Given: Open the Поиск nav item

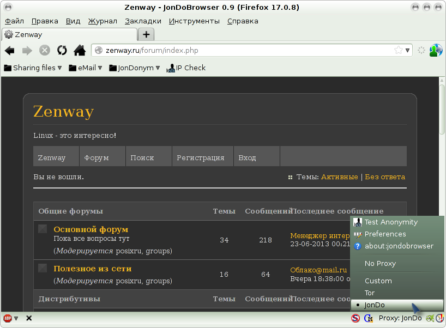Looking at the screenshot, I should 149,156.
